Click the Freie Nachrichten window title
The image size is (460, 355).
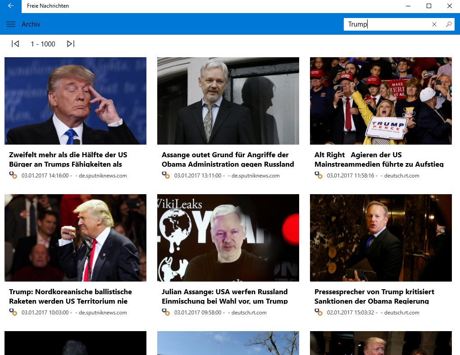click(x=48, y=6)
